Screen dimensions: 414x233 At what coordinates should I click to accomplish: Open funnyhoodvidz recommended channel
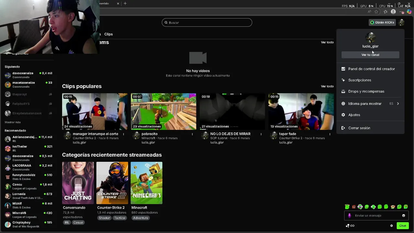28,177
